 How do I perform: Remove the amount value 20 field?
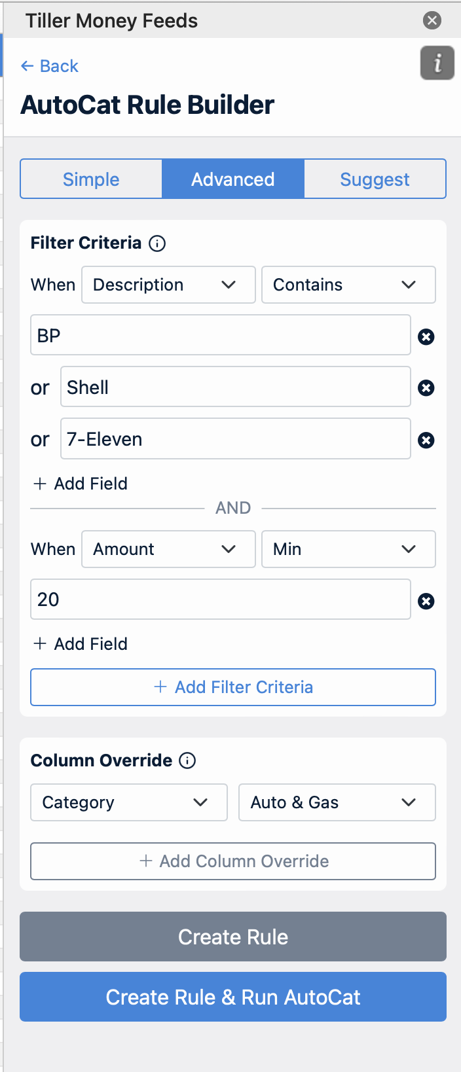pyautogui.click(x=426, y=601)
